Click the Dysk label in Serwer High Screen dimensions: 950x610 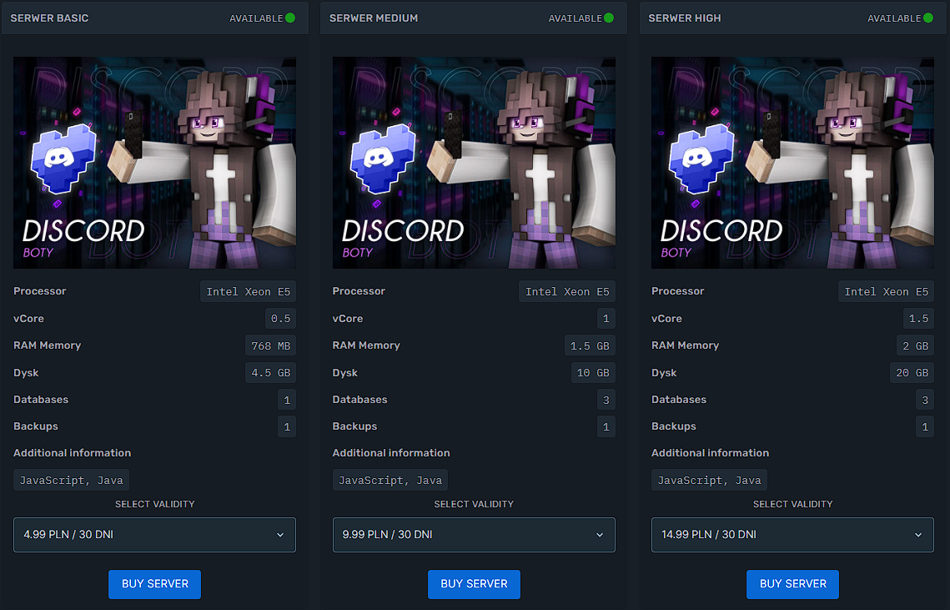click(x=663, y=373)
